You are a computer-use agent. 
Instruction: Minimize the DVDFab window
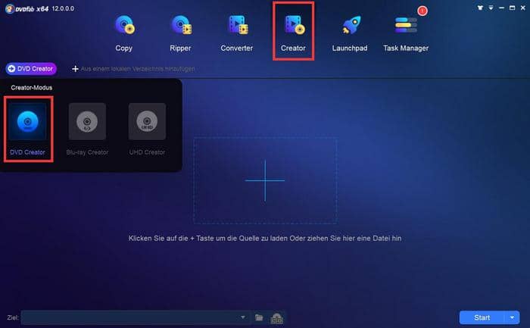pos(501,8)
